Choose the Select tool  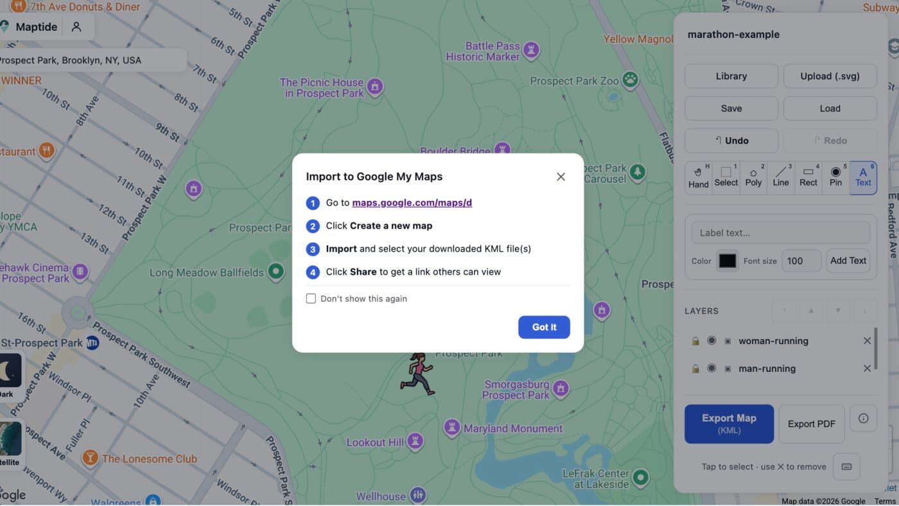point(726,177)
